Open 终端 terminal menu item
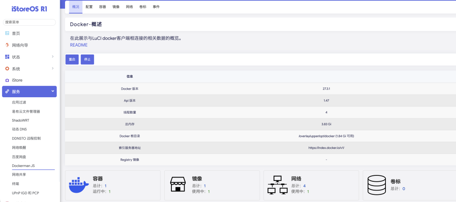 pyautogui.click(x=16, y=184)
